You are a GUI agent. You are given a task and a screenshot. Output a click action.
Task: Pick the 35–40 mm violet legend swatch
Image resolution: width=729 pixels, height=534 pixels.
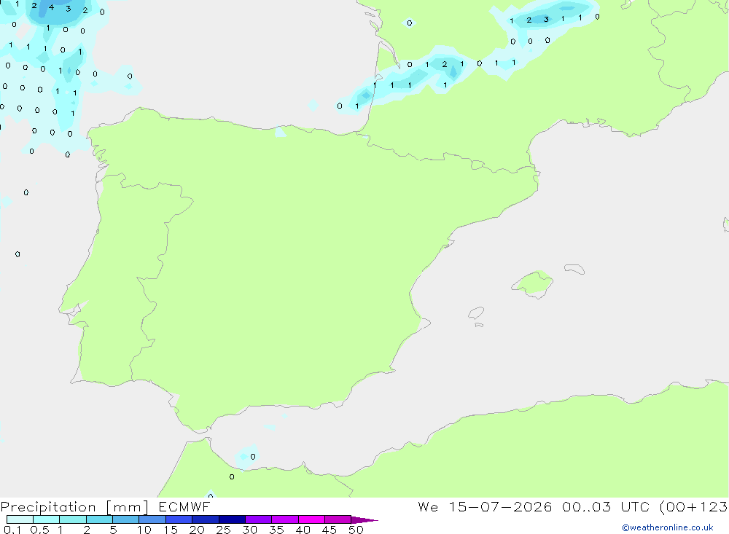(x=285, y=519)
